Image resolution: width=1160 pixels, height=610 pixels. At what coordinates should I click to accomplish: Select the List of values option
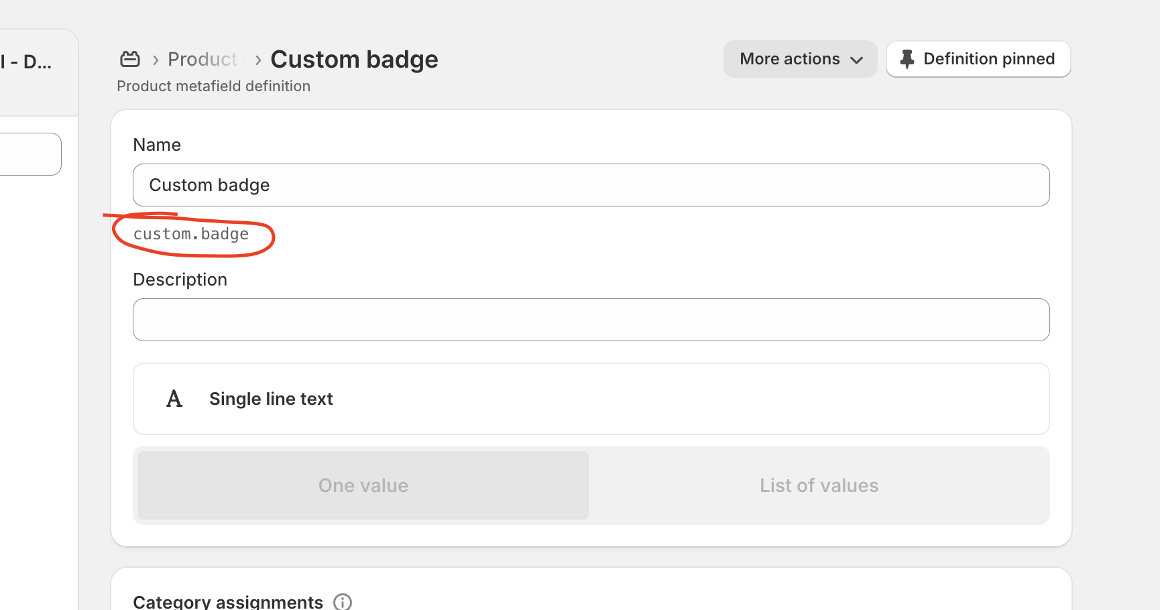click(x=819, y=485)
